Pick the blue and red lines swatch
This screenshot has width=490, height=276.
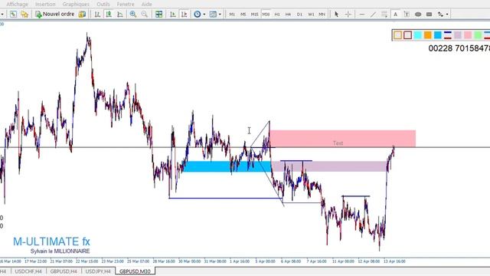(x=447, y=35)
